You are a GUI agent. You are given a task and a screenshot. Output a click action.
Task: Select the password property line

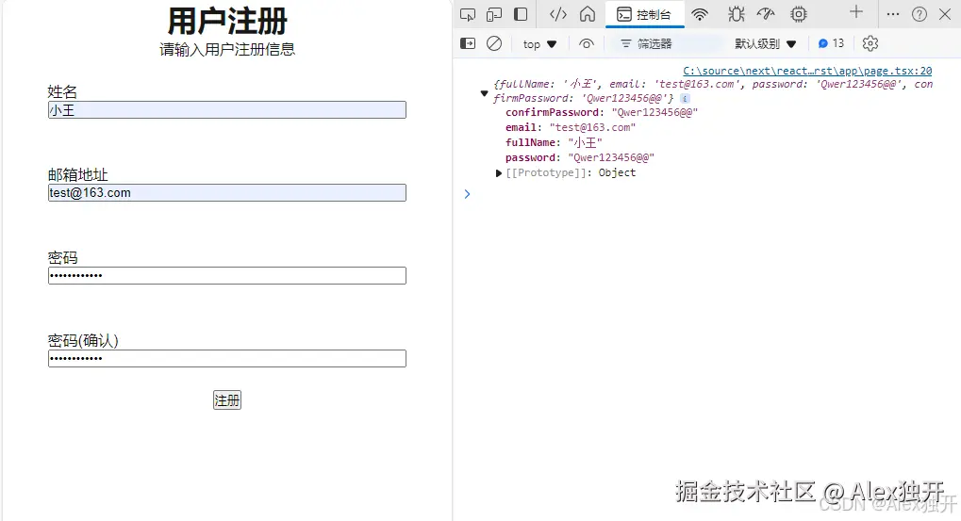pos(580,157)
